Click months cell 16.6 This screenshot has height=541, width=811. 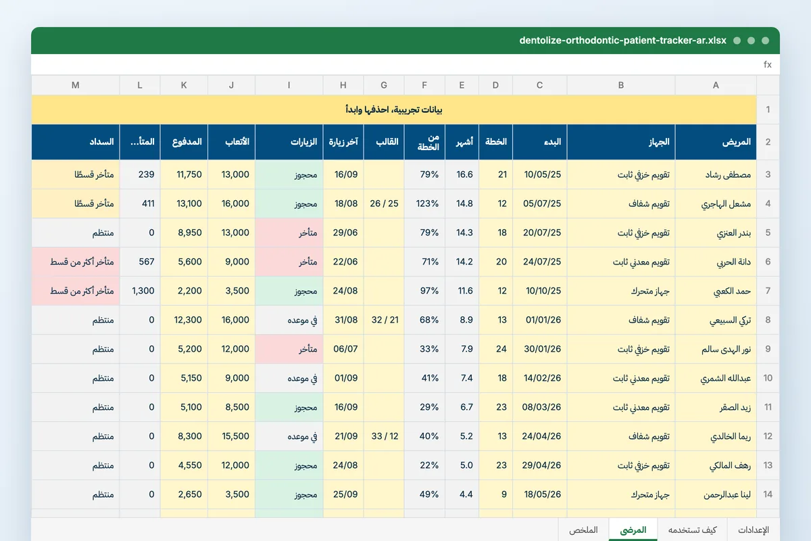coord(462,174)
